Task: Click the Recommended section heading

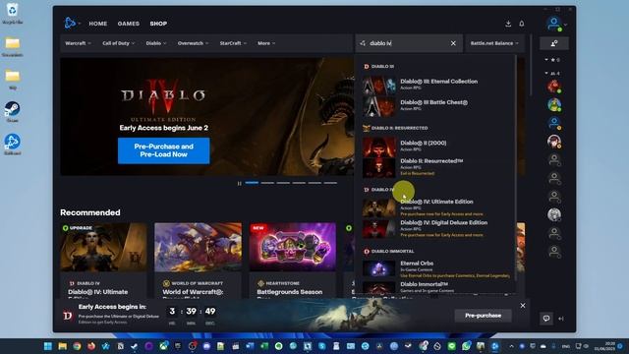Action: click(90, 212)
